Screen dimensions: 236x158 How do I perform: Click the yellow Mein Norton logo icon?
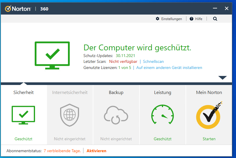[x=209, y=115]
